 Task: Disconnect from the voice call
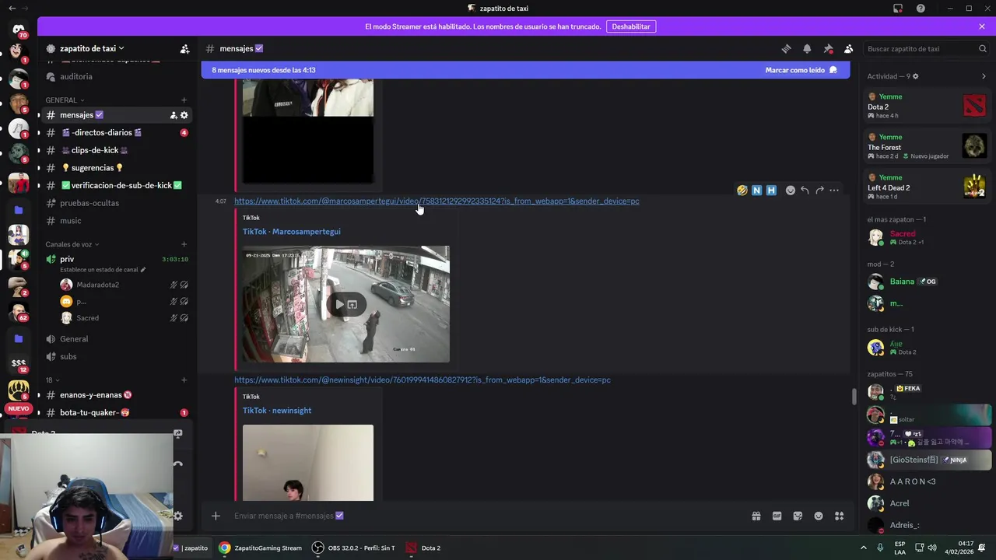(178, 464)
